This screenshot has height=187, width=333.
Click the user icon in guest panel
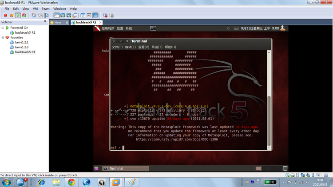[283, 28]
